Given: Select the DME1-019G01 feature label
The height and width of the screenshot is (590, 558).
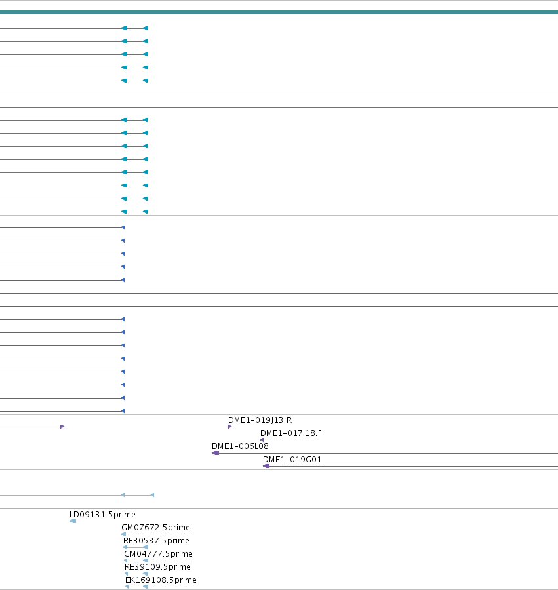Looking at the screenshot, I should pyautogui.click(x=292, y=460).
